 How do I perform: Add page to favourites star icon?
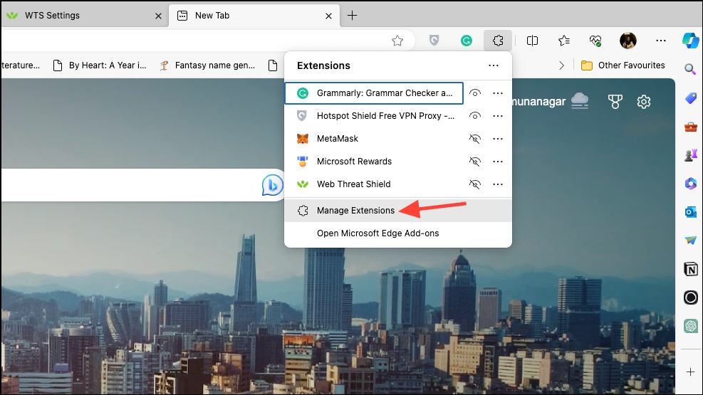(397, 41)
